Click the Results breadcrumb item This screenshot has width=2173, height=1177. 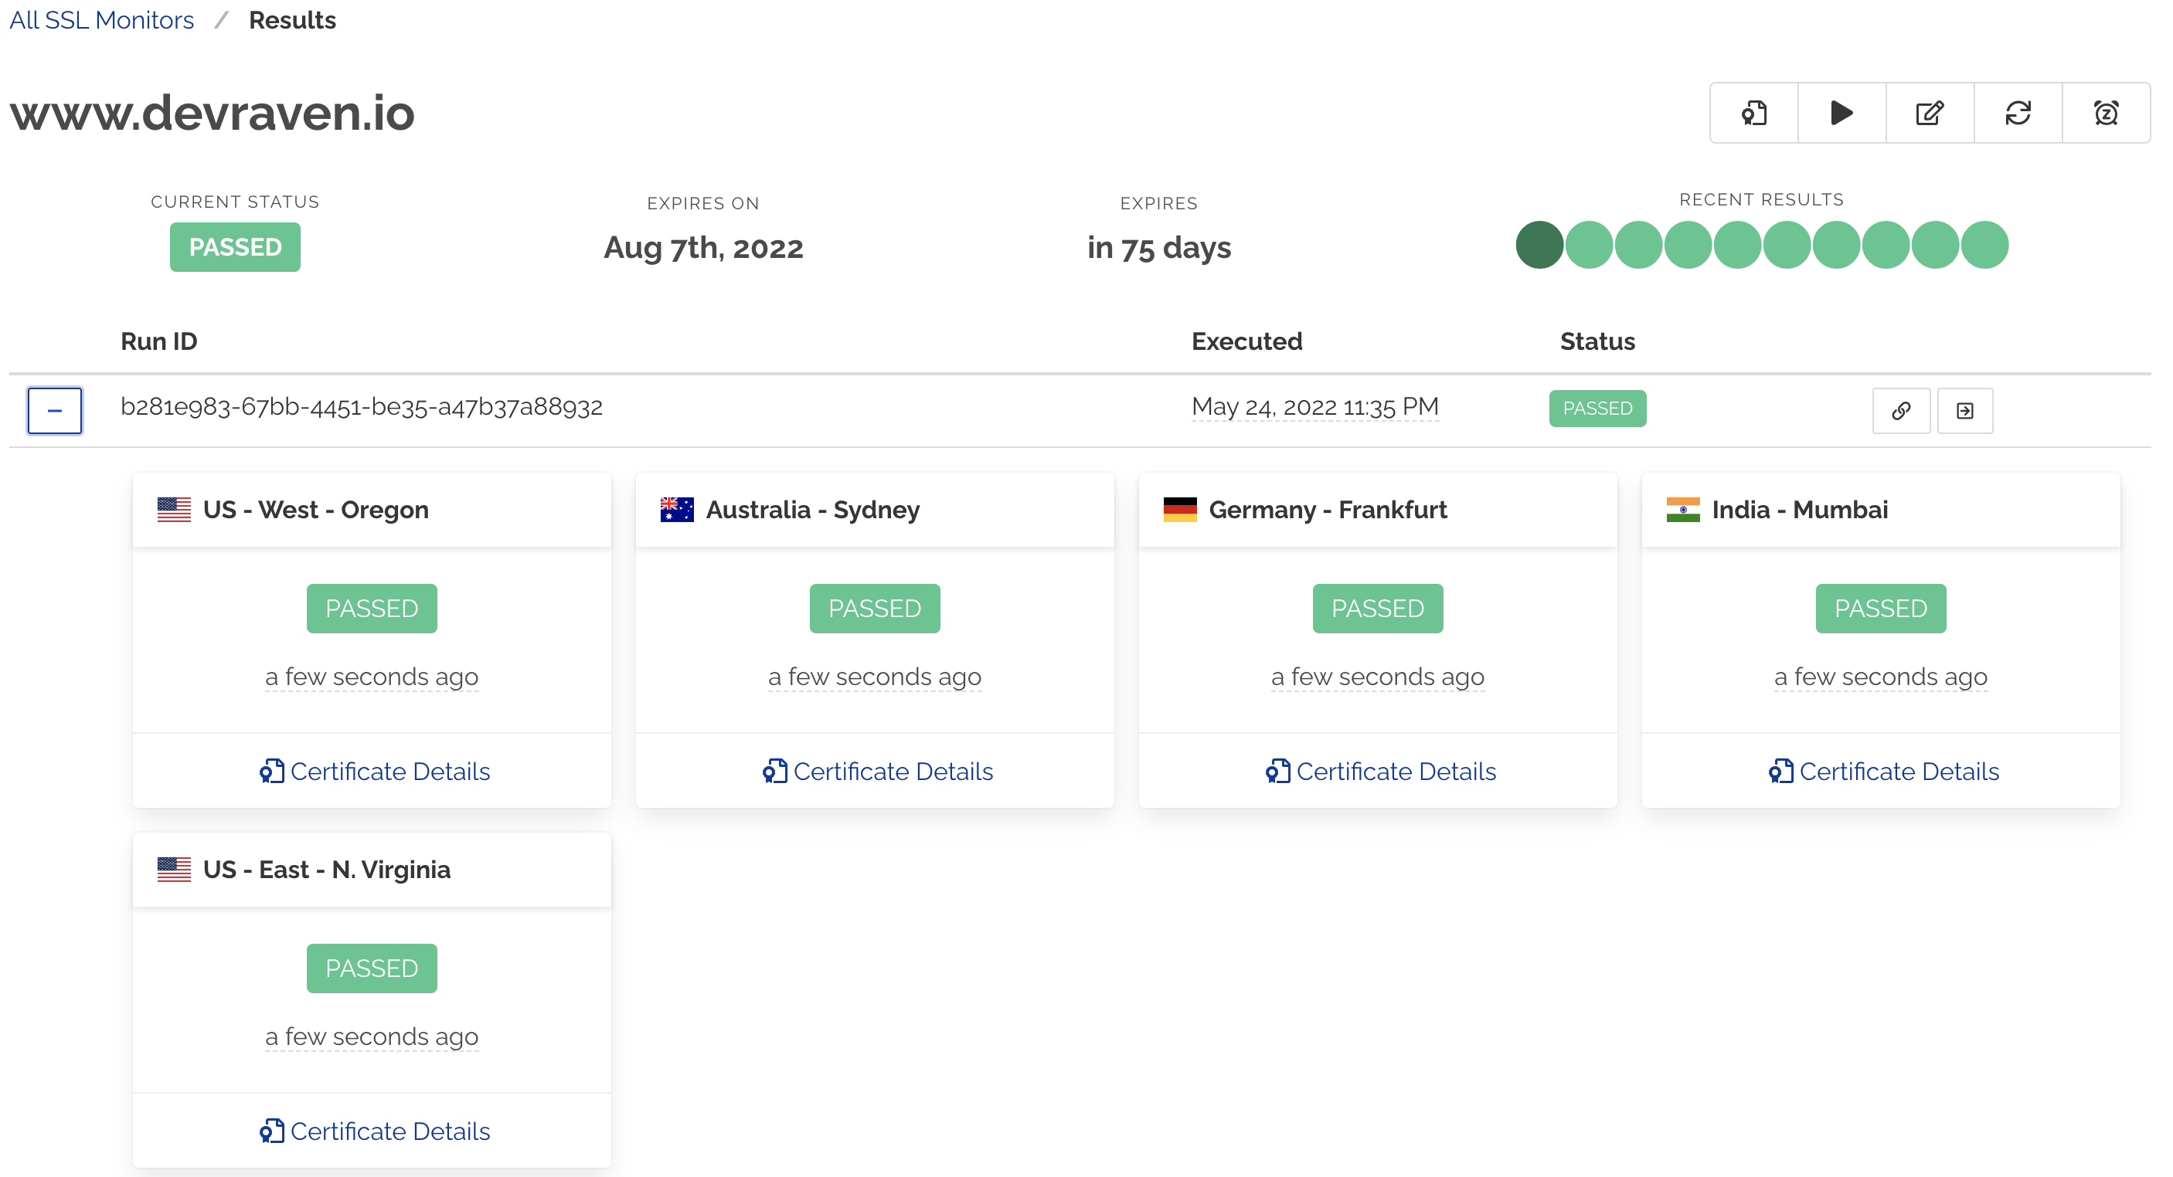coord(292,20)
